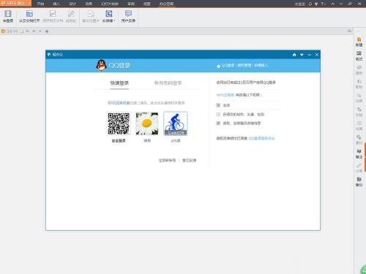
Task: Click the 未登录 account icon in ribbon
Action: [x=8, y=14]
